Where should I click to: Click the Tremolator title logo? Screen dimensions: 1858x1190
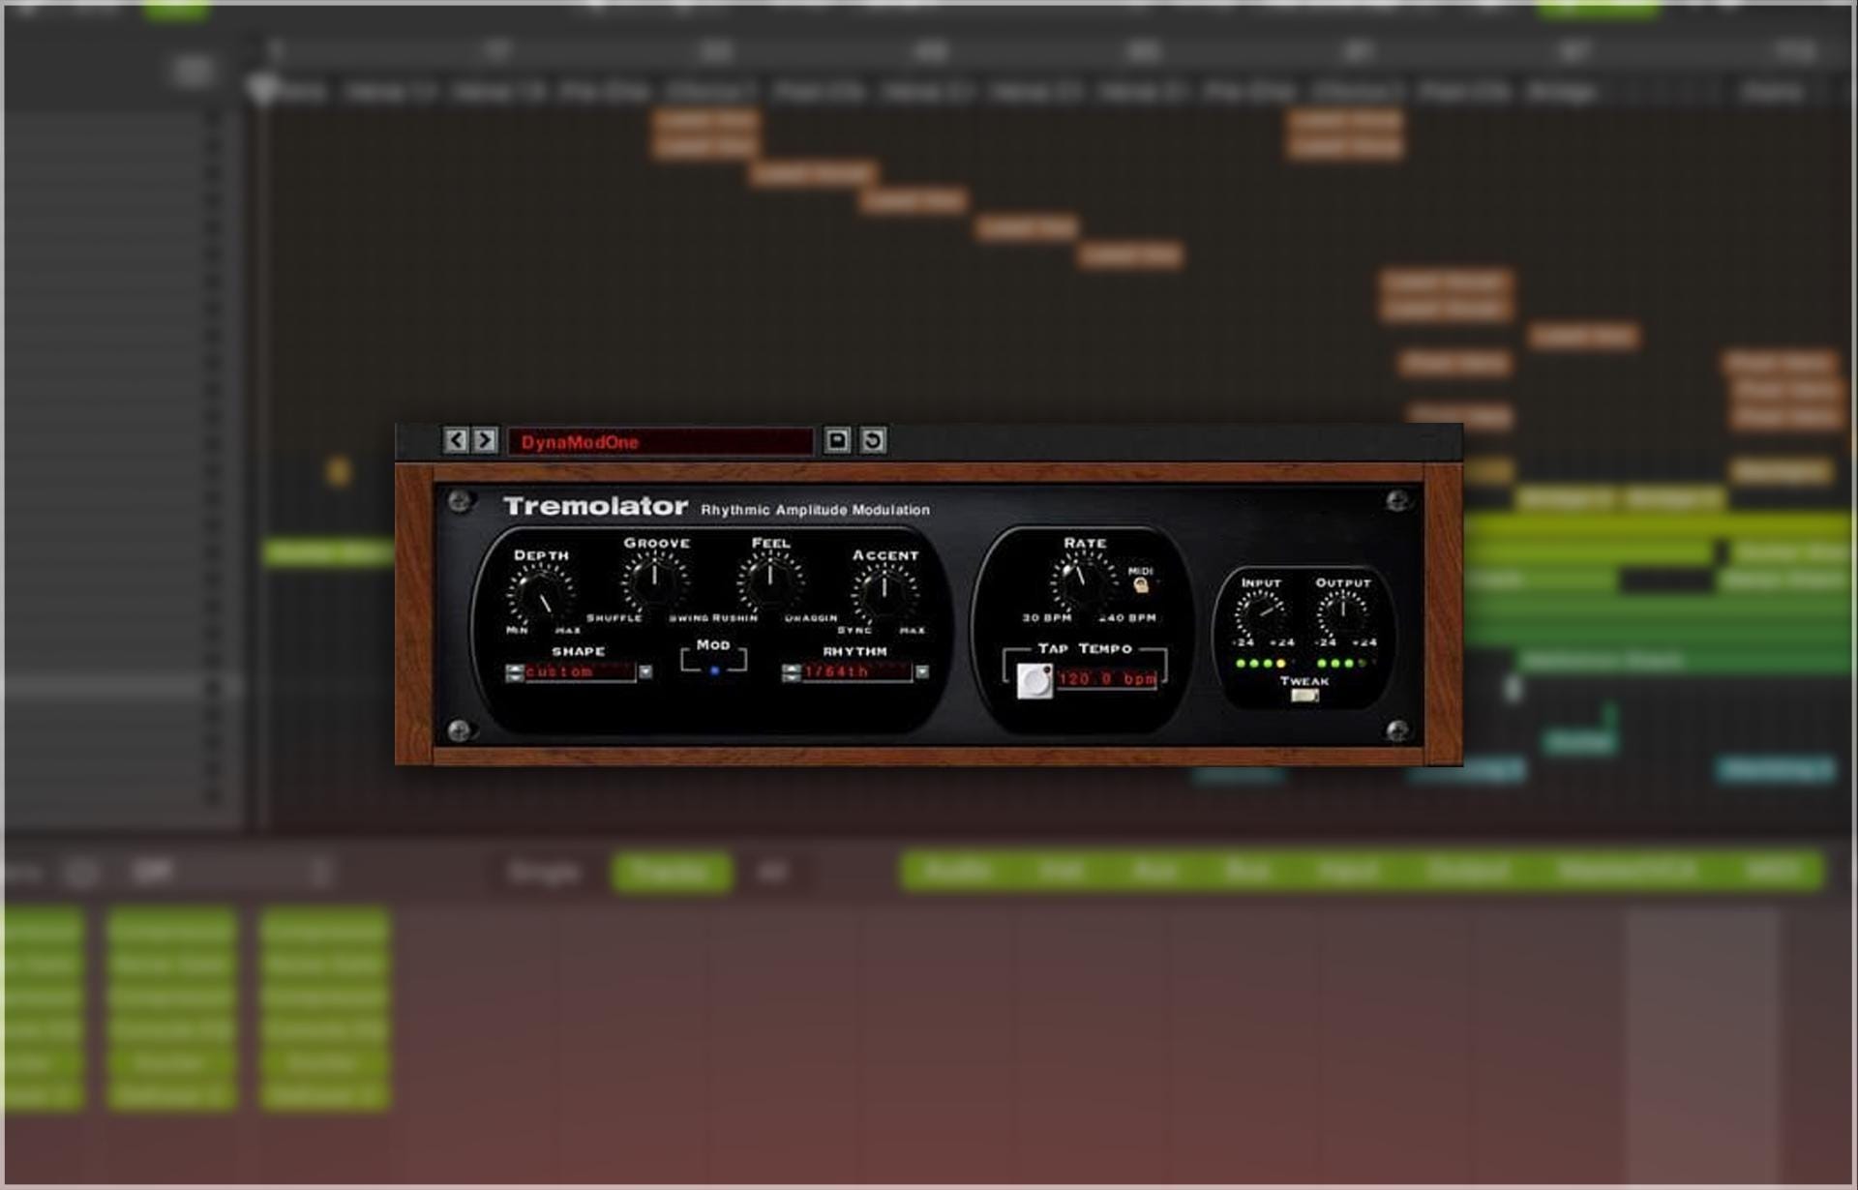[x=595, y=506]
